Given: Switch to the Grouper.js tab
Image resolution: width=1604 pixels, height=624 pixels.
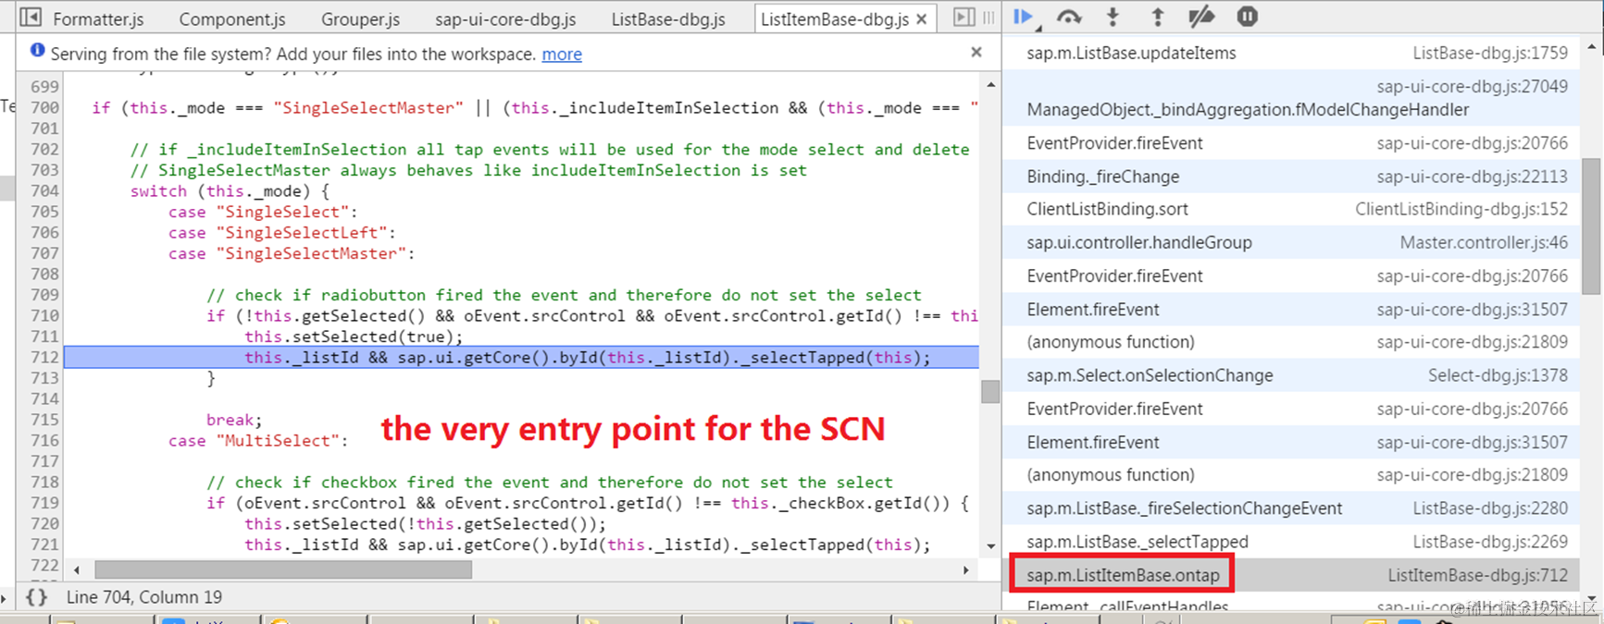Looking at the screenshot, I should tap(360, 18).
